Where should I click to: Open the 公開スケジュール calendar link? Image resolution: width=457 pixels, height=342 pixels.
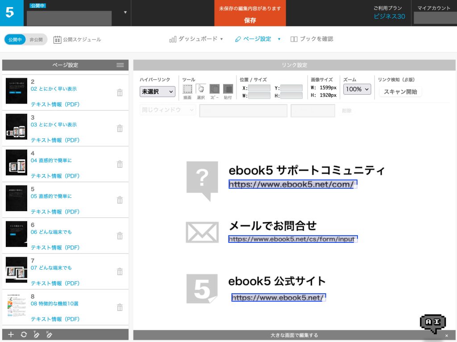tap(77, 40)
